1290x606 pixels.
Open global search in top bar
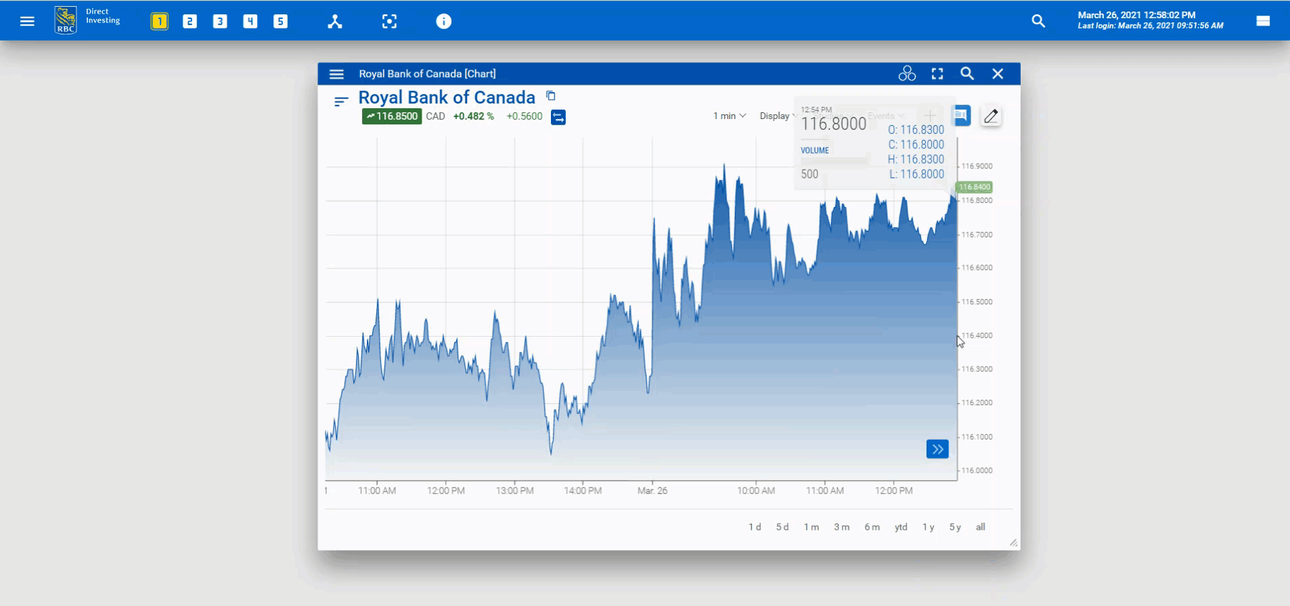tap(1038, 22)
